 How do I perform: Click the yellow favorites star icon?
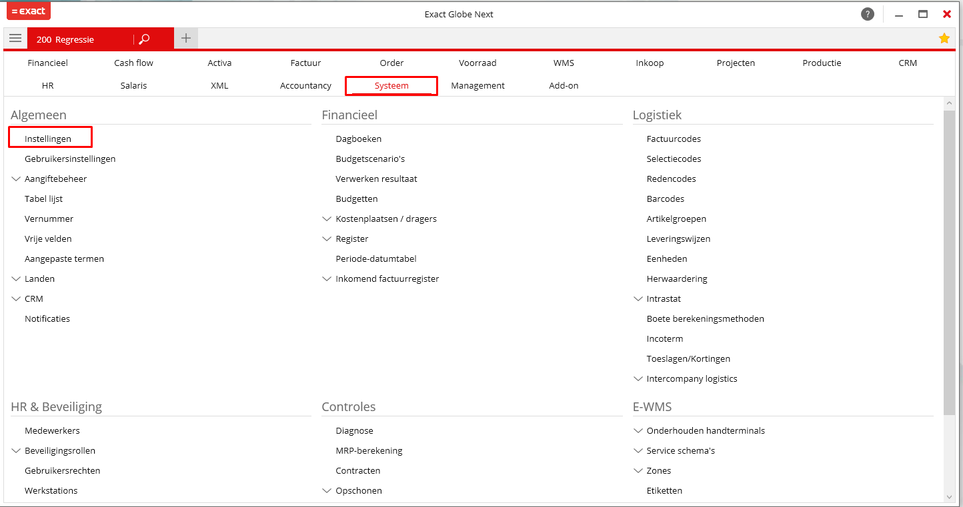944,39
